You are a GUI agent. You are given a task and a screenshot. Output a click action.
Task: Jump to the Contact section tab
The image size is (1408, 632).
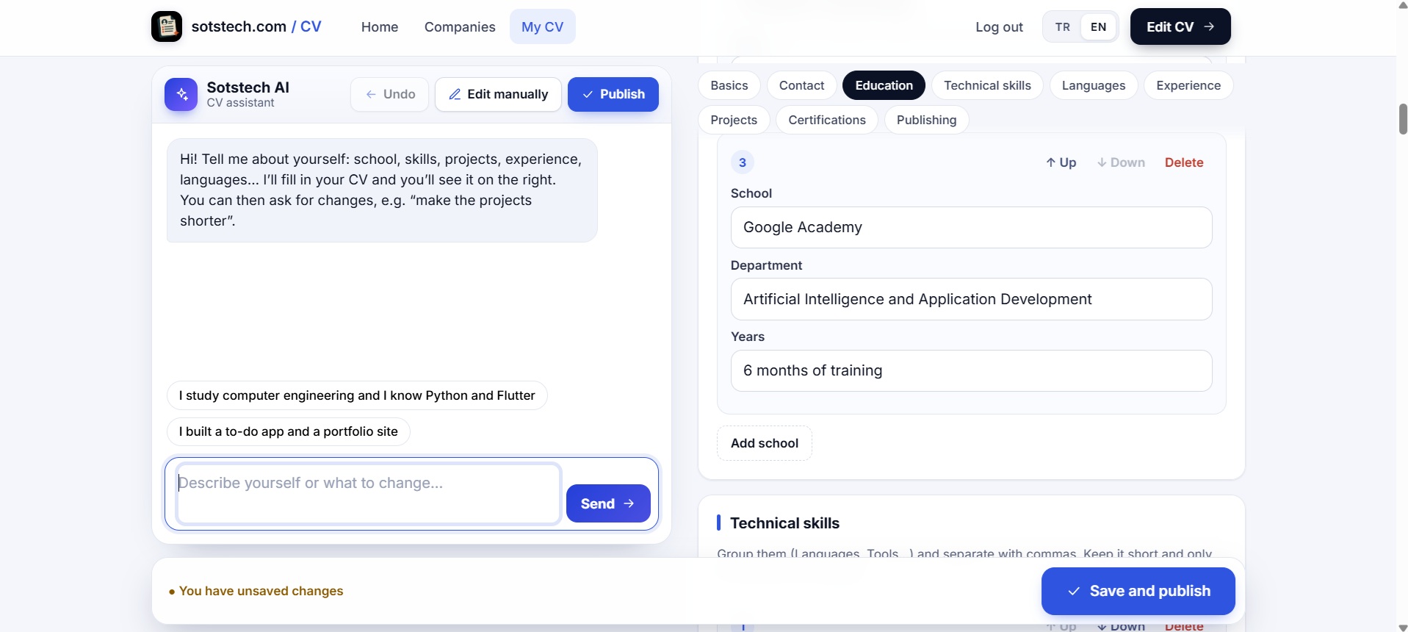pos(801,85)
